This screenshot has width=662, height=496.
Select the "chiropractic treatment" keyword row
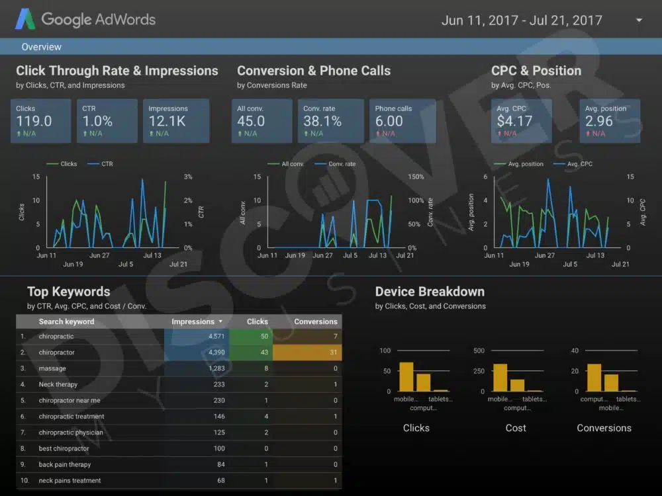point(179,416)
